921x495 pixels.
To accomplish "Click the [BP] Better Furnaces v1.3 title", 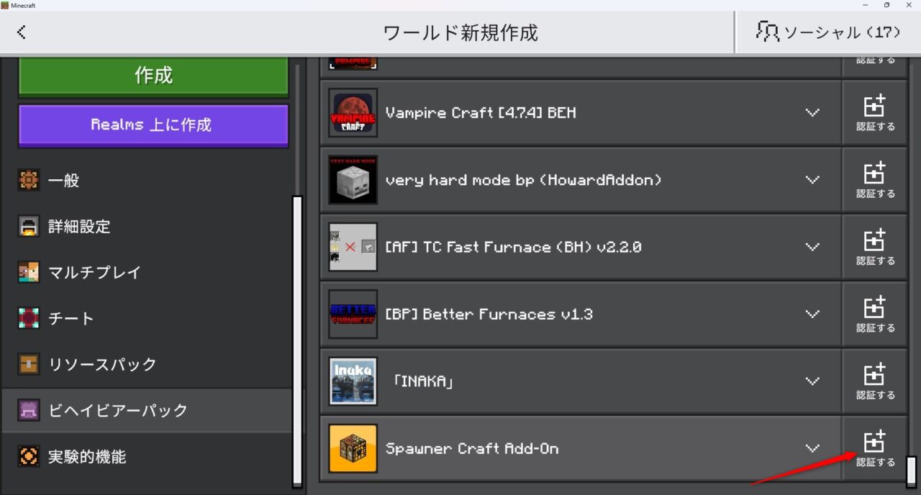I will click(489, 314).
